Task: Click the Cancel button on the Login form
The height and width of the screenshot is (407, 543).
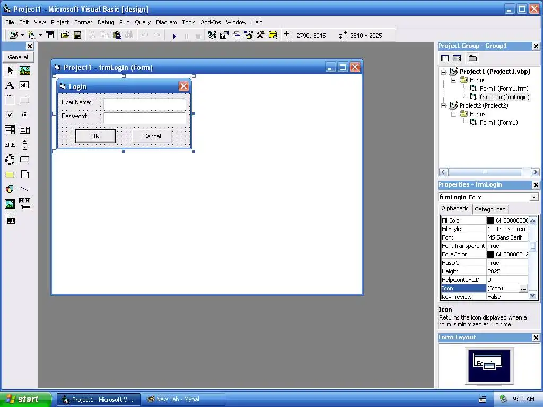Action: (152, 136)
